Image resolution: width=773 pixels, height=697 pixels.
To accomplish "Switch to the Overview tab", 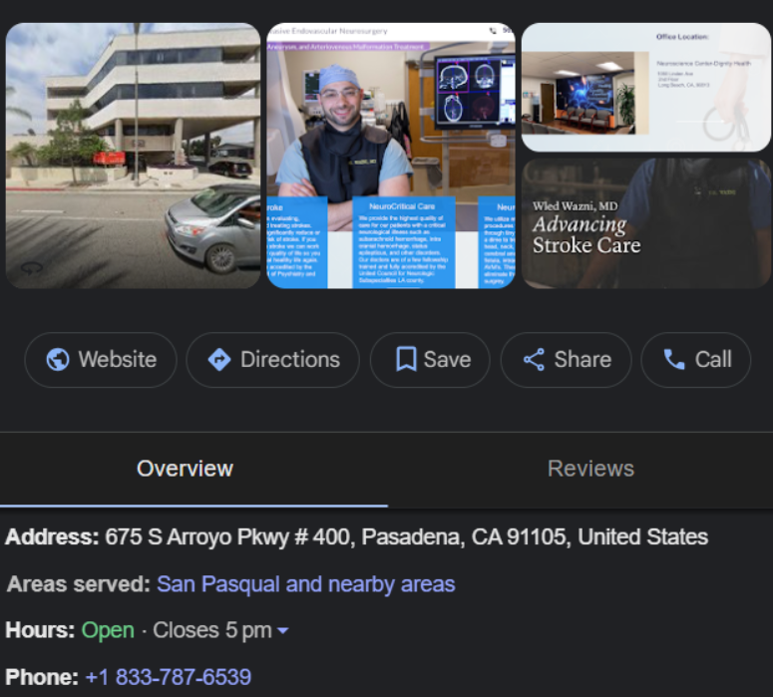I will point(185,469).
